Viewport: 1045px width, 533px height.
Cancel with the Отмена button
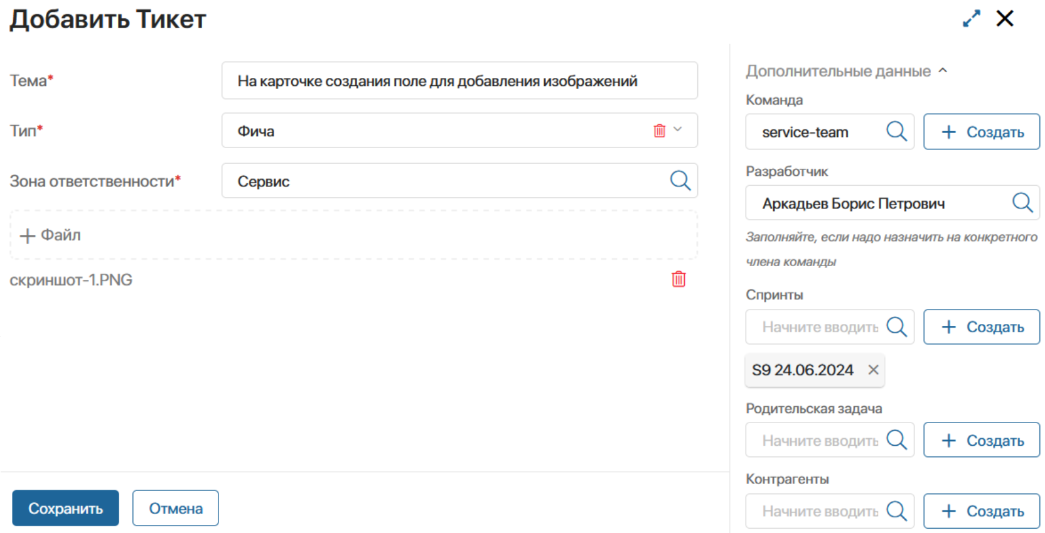(x=176, y=508)
